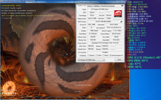The height and width of the screenshot is (100, 161).
Task: Click the BIOS save chip icon
Action: (x=121, y=22)
